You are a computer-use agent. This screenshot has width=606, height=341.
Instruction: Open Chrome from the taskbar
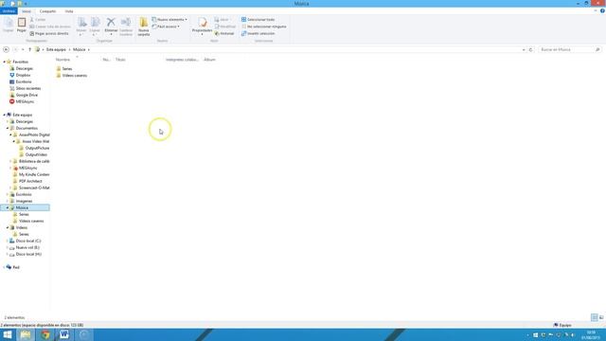pos(45,334)
